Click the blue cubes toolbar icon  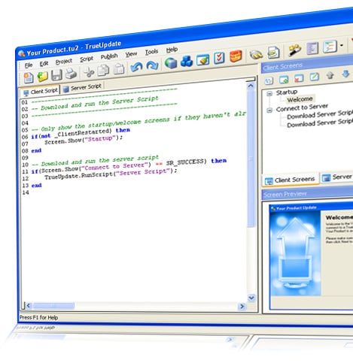(187, 62)
